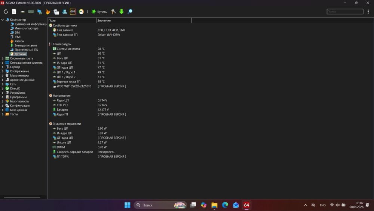Select the Разгон tree item

pyautogui.click(x=17, y=41)
